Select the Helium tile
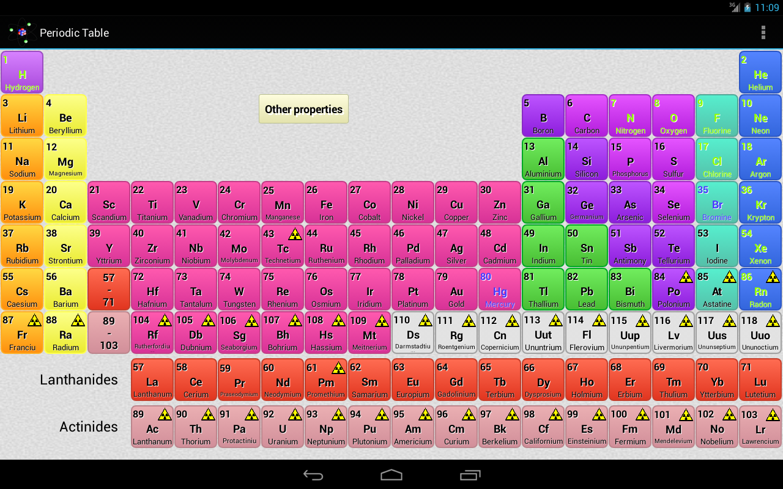 pyautogui.click(x=760, y=72)
